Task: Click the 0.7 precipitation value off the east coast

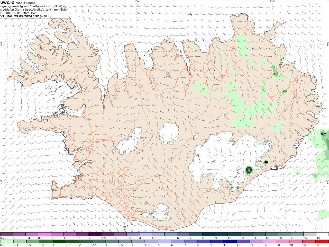Action: (323, 134)
